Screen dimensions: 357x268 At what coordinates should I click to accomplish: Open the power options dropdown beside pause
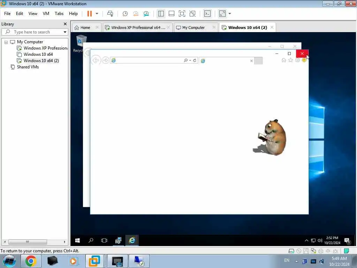[x=97, y=14]
